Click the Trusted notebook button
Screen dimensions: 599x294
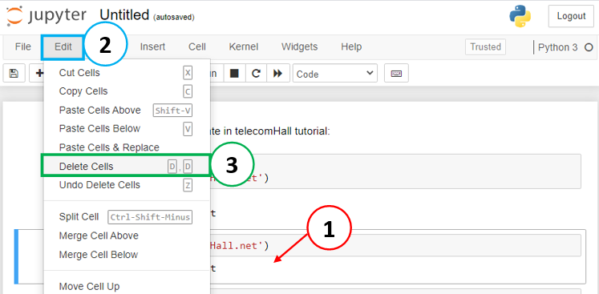pyautogui.click(x=485, y=47)
